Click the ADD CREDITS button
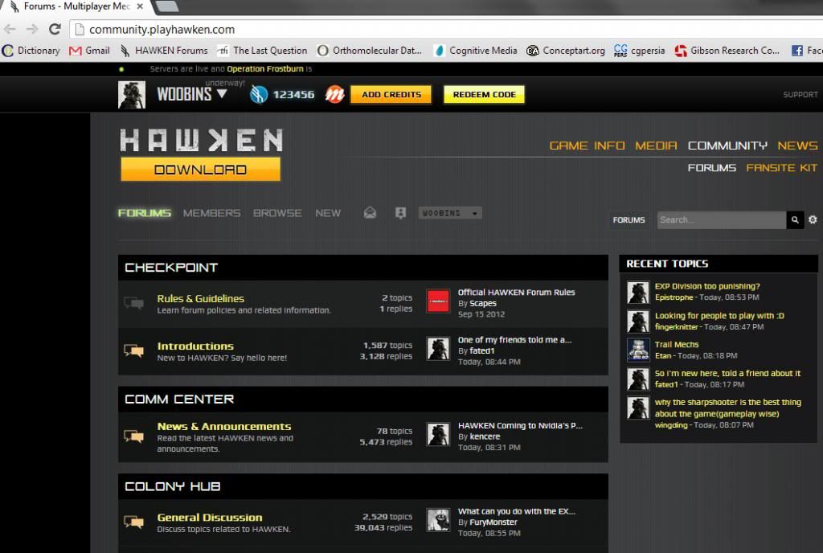Screen dimensions: 823x553 (x=391, y=94)
